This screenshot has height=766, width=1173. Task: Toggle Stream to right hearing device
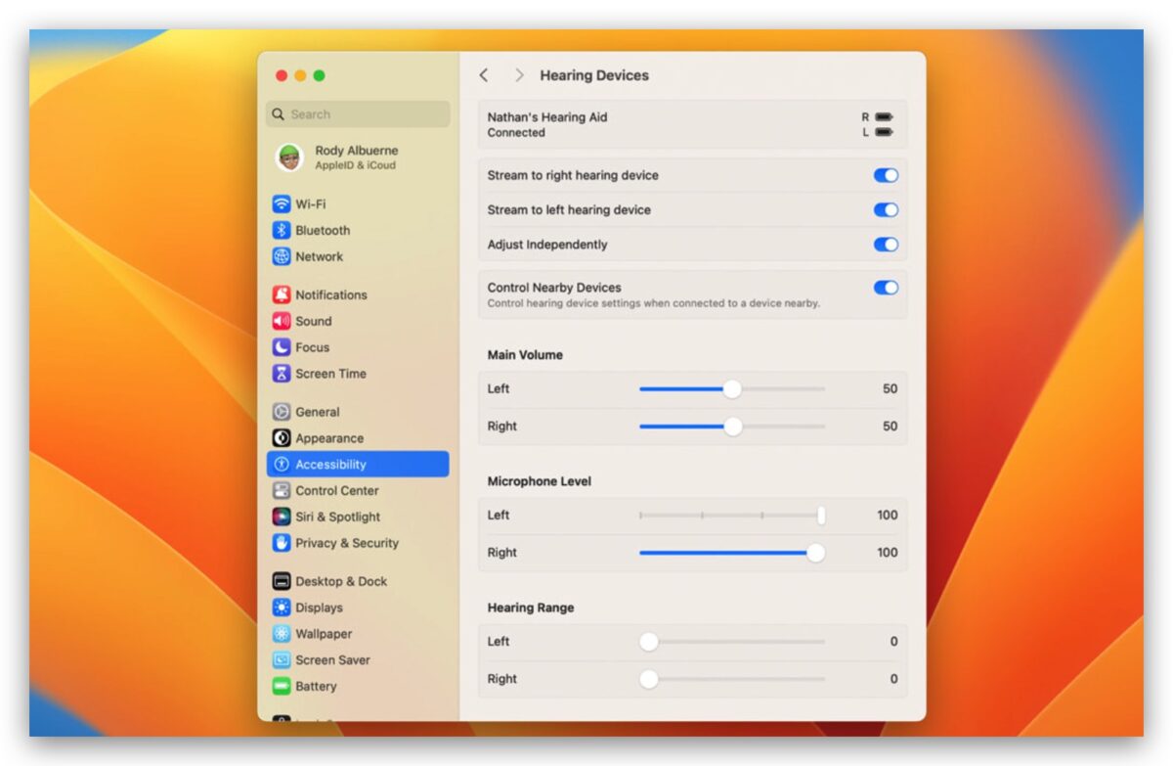pos(886,175)
